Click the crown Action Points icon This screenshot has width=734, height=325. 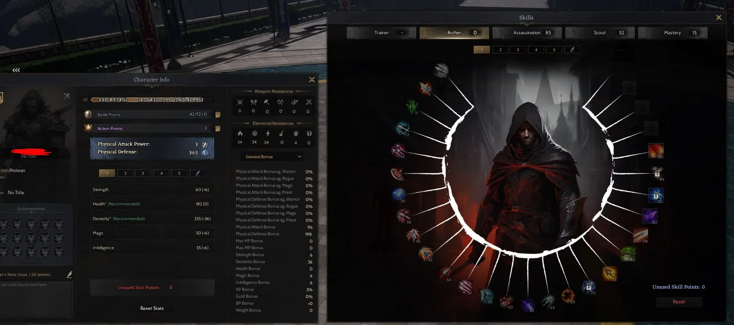(x=88, y=128)
